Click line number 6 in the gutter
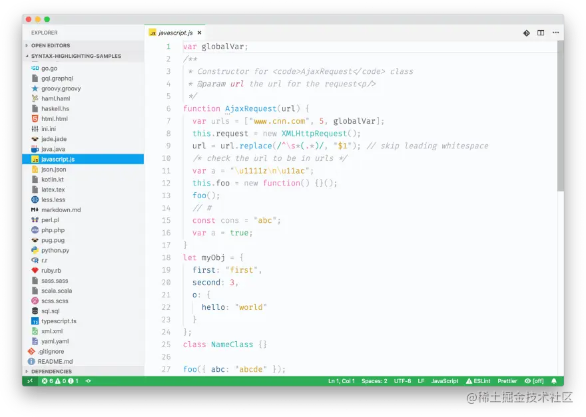The height and width of the screenshot is (417, 586). pyautogui.click(x=168, y=108)
